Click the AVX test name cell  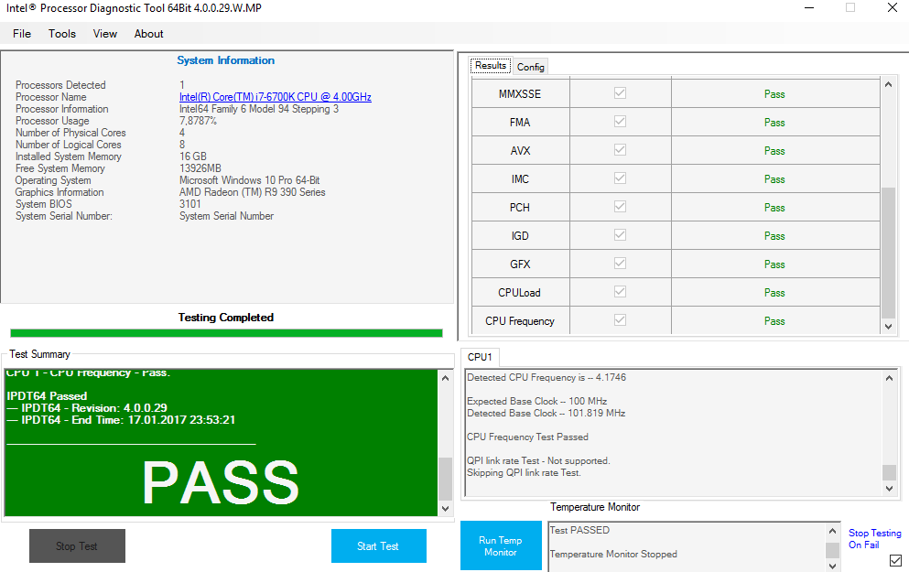pos(521,151)
